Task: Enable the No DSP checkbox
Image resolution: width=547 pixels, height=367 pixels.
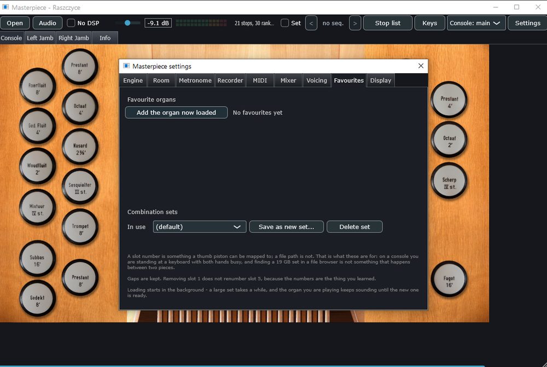Action: click(x=71, y=23)
